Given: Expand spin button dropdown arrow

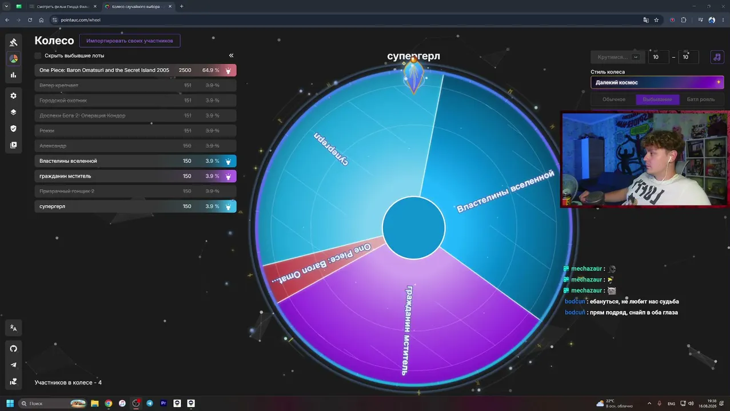Looking at the screenshot, I should [636, 57].
